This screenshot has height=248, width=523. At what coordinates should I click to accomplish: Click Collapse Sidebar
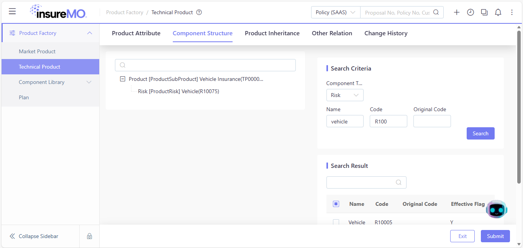(38, 236)
